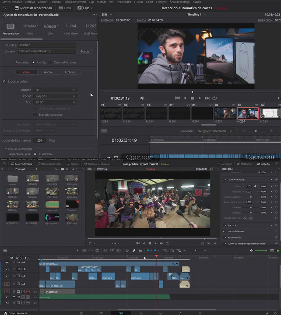Stop playback in the Edit page viewer

pos(150,243)
